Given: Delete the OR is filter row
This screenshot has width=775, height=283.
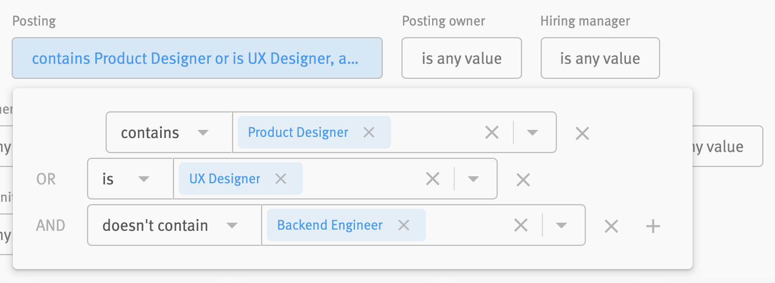Looking at the screenshot, I should (x=523, y=180).
